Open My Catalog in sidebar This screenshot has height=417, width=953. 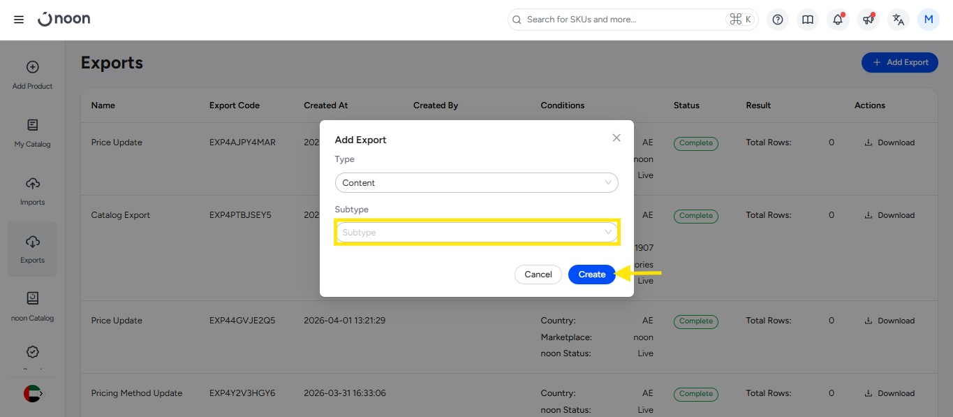click(x=32, y=133)
